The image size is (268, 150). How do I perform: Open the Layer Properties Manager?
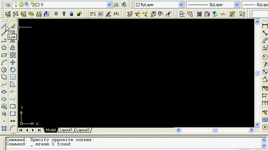[8, 5]
